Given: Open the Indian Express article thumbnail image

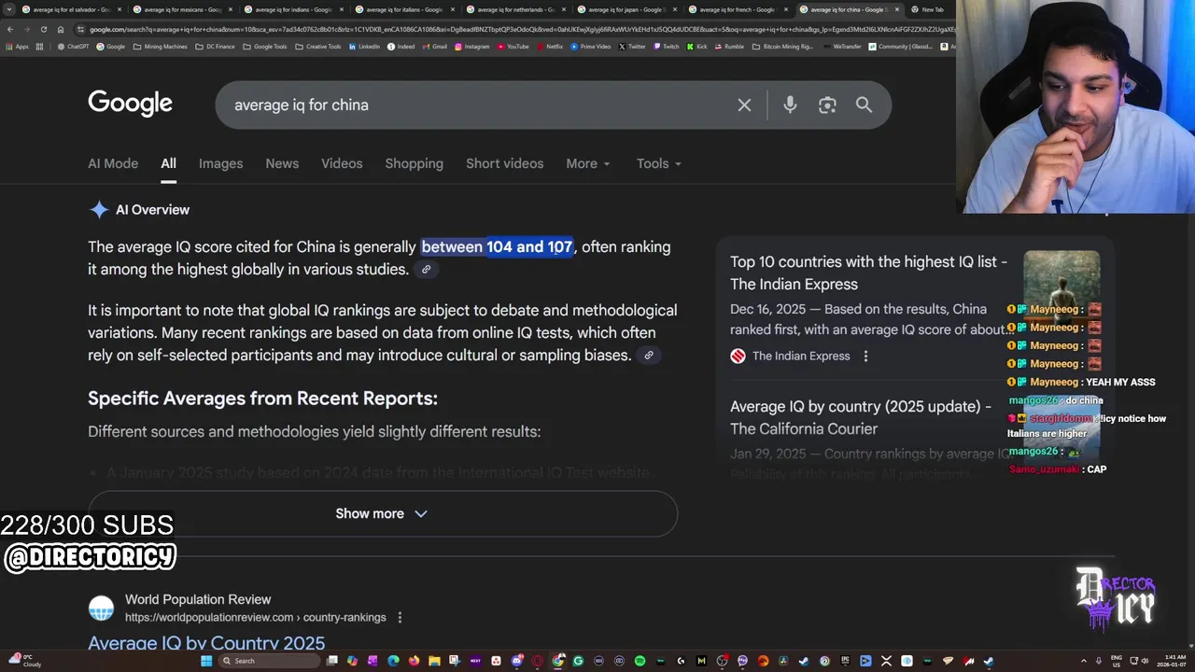Looking at the screenshot, I should pyautogui.click(x=1061, y=288).
